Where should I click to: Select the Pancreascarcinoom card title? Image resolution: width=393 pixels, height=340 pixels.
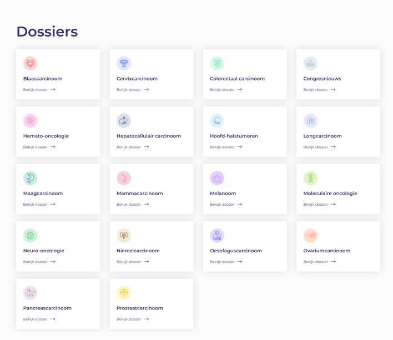(47, 308)
